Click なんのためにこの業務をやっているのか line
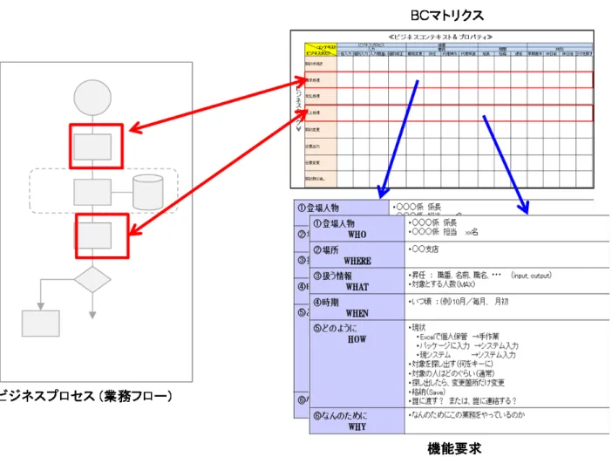The image size is (612, 457). [466, 414]
